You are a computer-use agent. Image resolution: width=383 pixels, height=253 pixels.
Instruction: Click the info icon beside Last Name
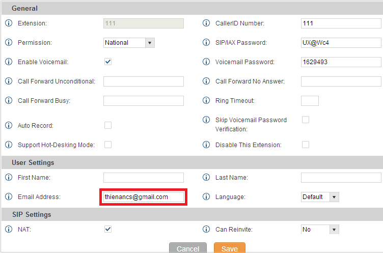[x=206, y=177]
